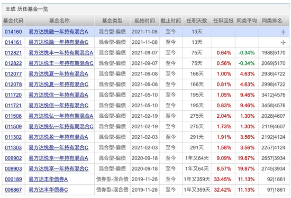Select tenure days in fund 012077 row
Image resolution: width=291 pixels, height=198 pixels.
coord(197,74)
